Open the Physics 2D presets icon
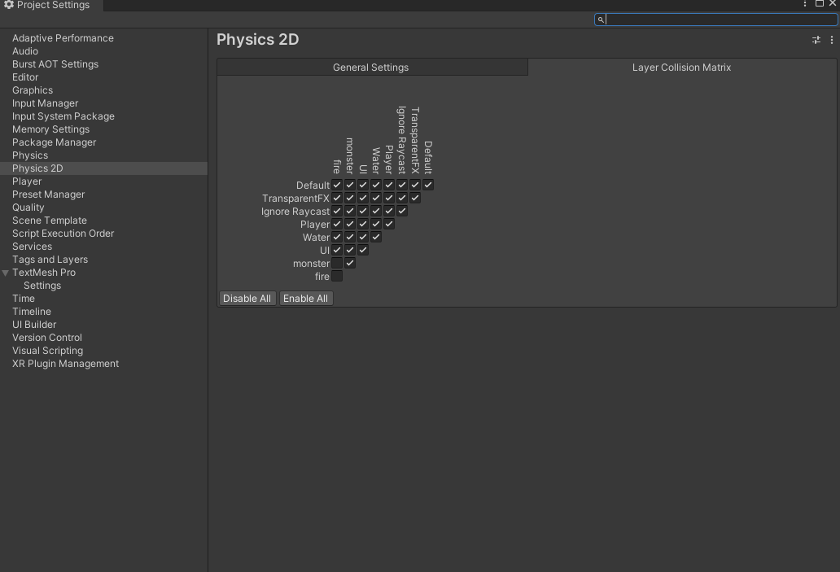The width and height of the screenshot is (840, 572). 816,40
